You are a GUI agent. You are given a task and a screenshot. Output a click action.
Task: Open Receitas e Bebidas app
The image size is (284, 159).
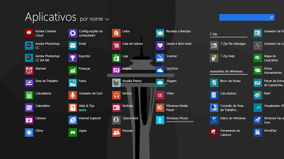[x=160, y=33]
